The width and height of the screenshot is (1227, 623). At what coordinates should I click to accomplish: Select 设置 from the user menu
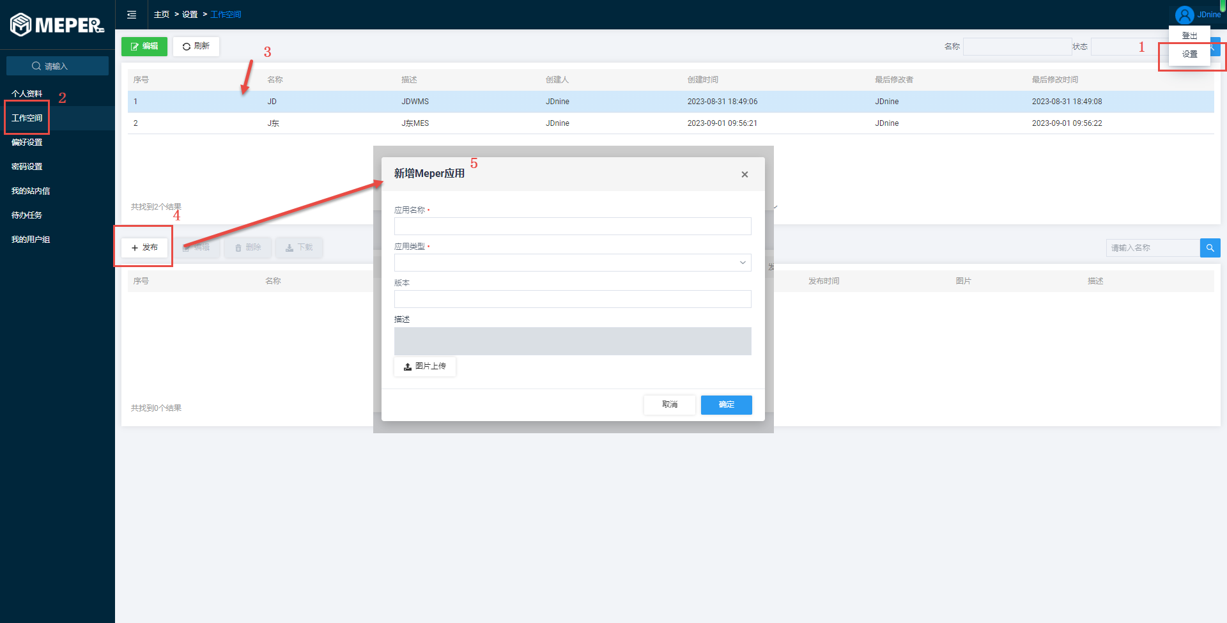click(1189, 54)
